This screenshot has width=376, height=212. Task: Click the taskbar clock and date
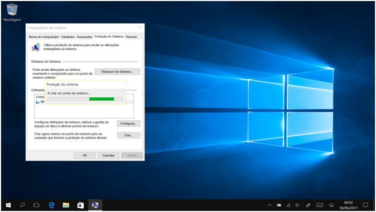348,205
